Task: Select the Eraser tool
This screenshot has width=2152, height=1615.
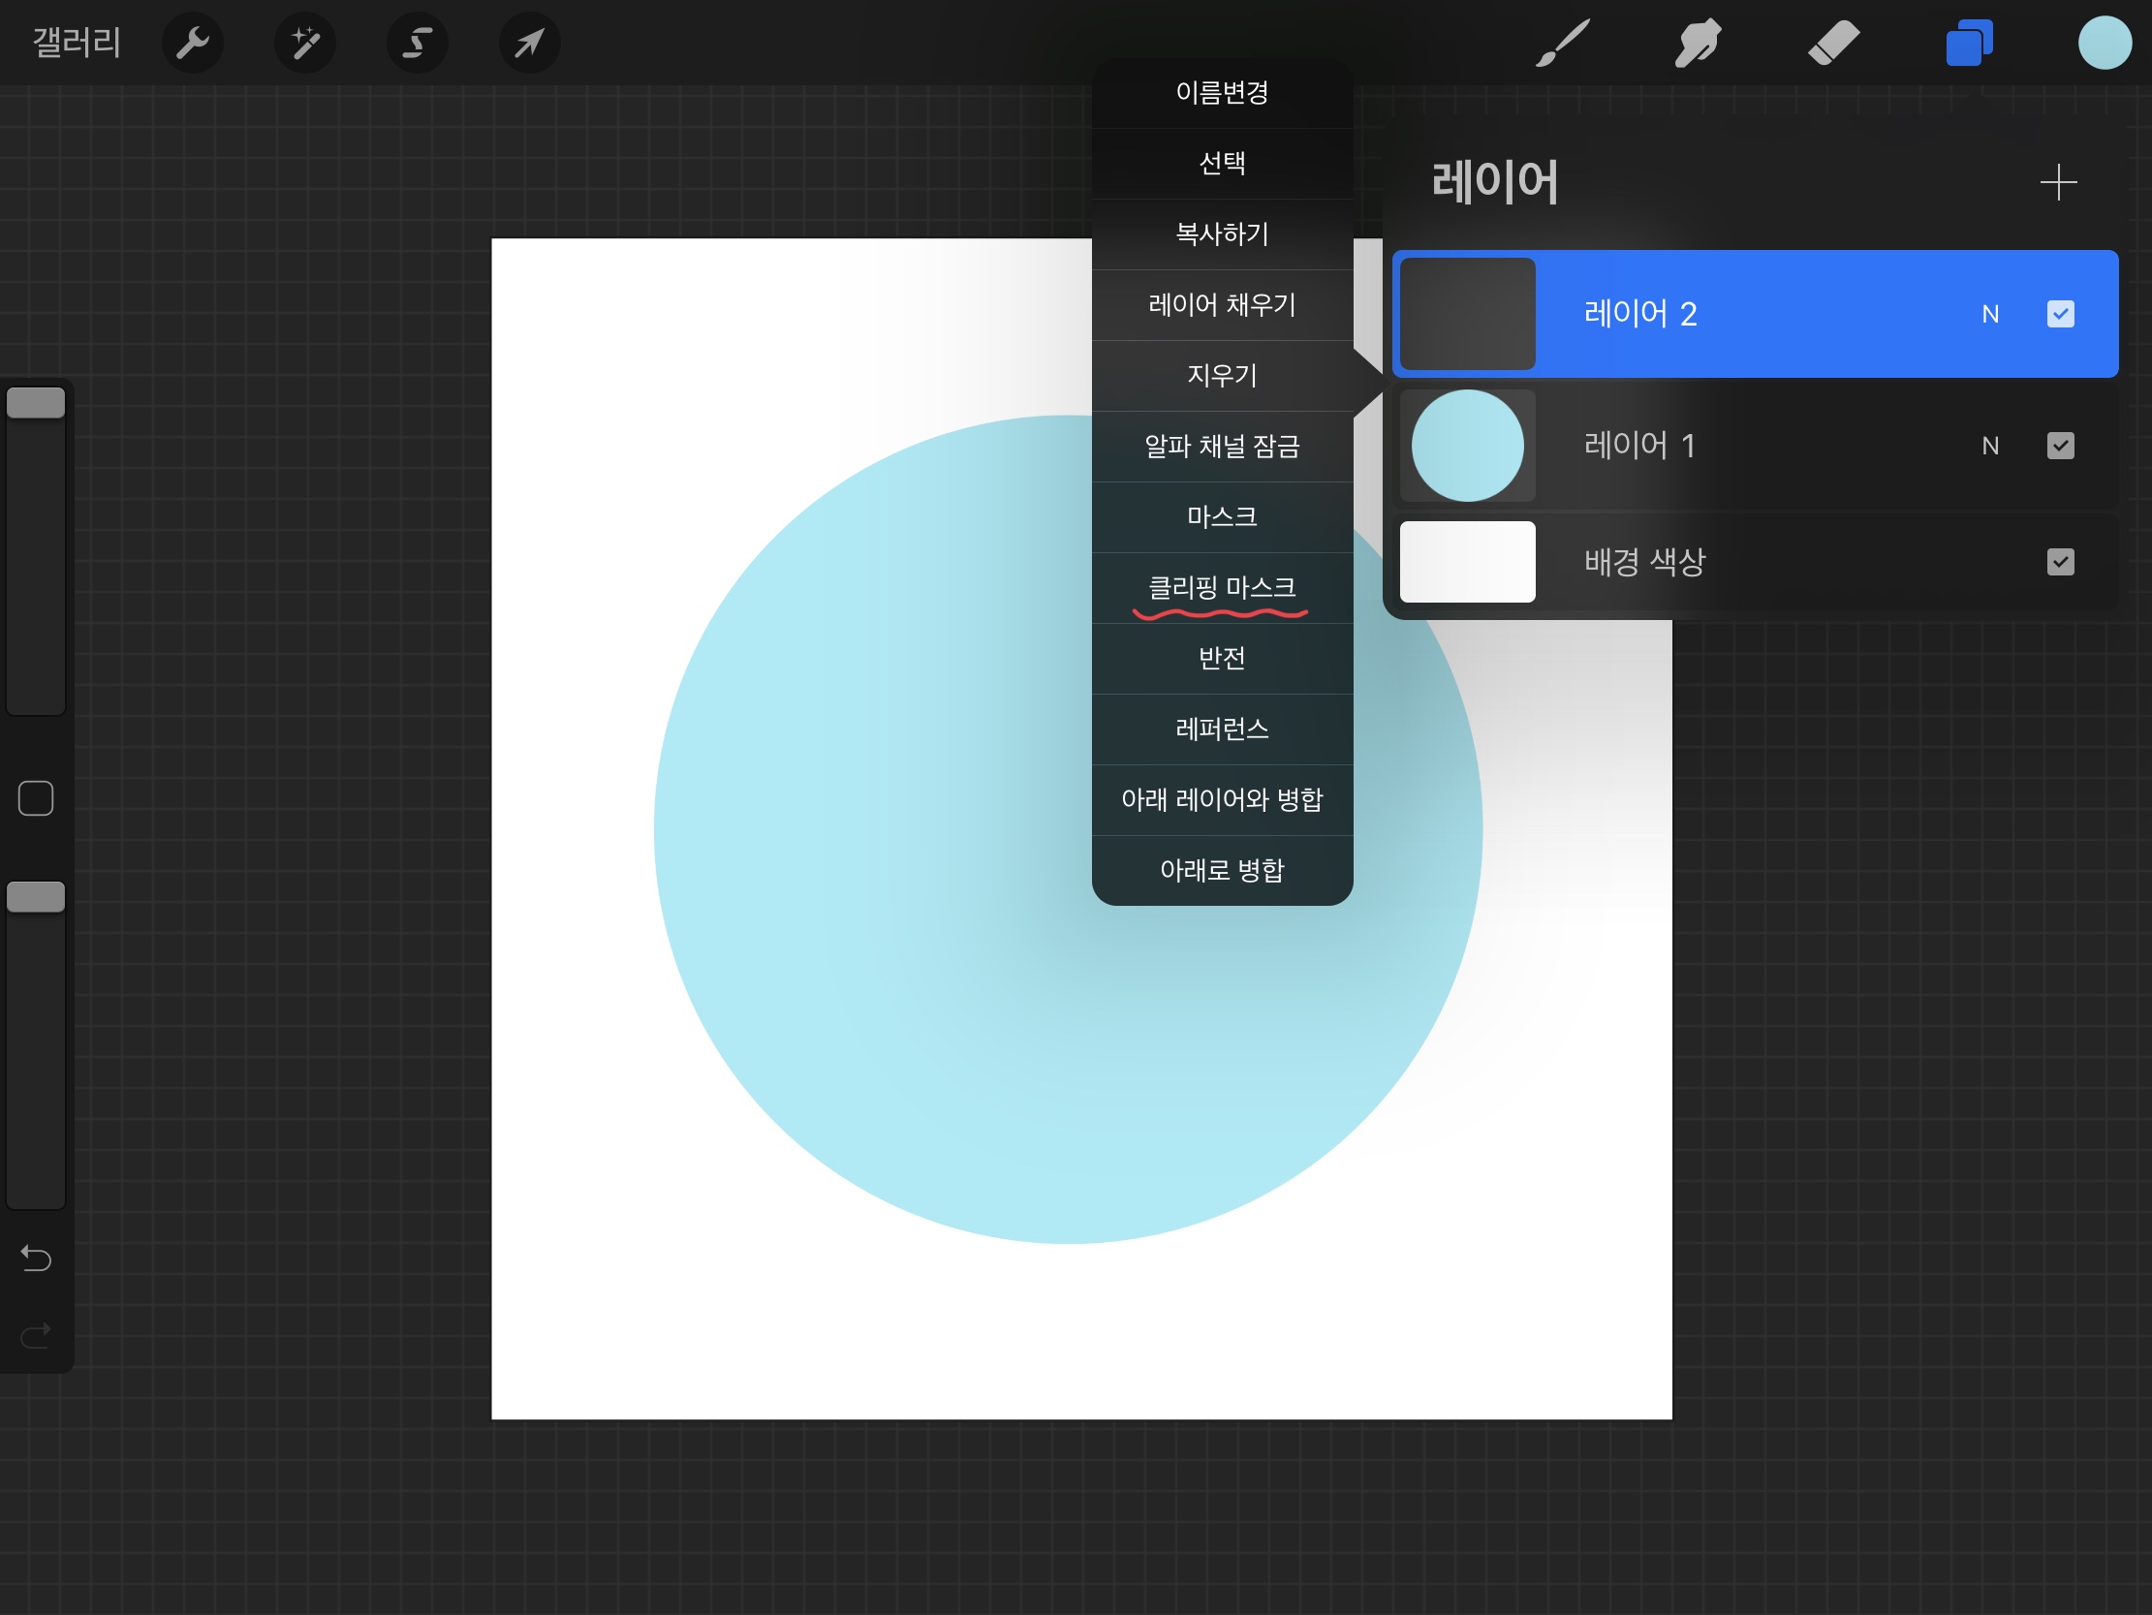Action: [x=1834, y=43]
